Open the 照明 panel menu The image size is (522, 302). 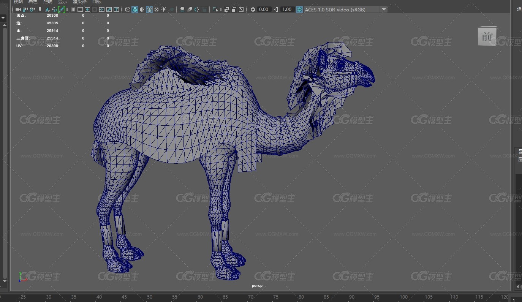[48, 2]
